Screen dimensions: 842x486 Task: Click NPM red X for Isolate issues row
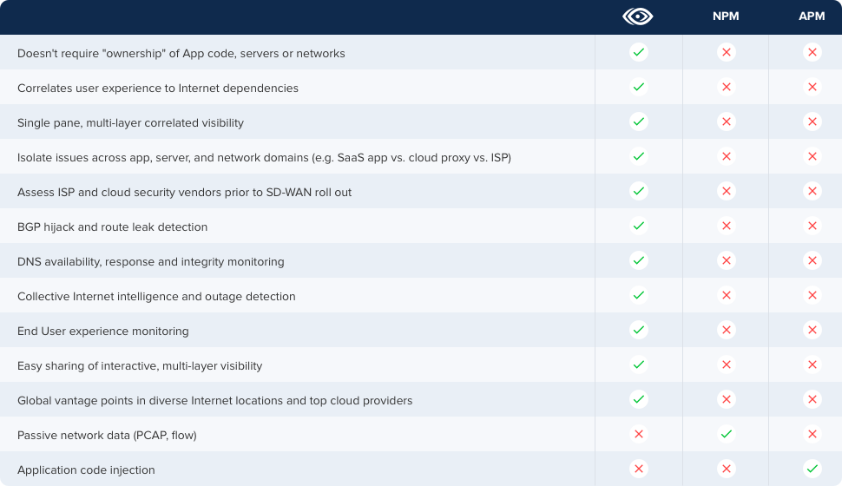pos(726,156)
